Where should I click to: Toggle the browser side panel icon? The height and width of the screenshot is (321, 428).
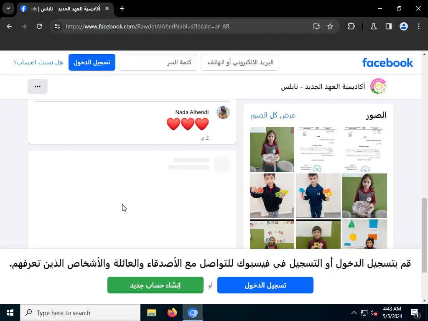pos(389,26)
